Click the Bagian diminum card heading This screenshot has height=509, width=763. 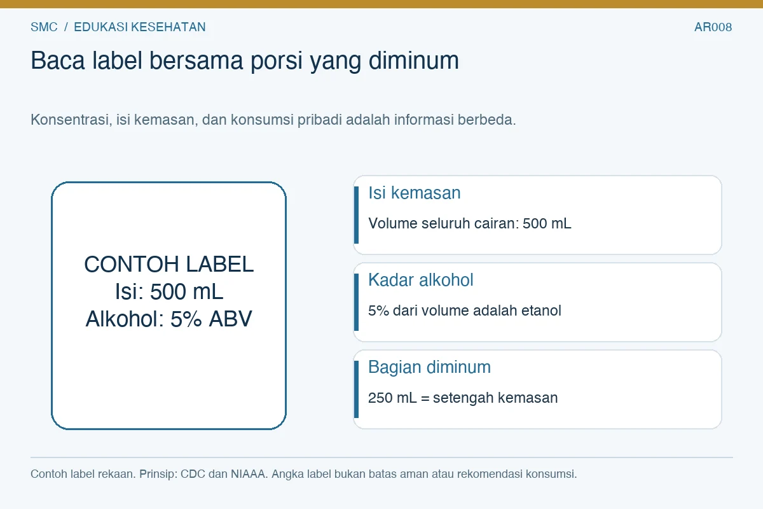point(430,368)
